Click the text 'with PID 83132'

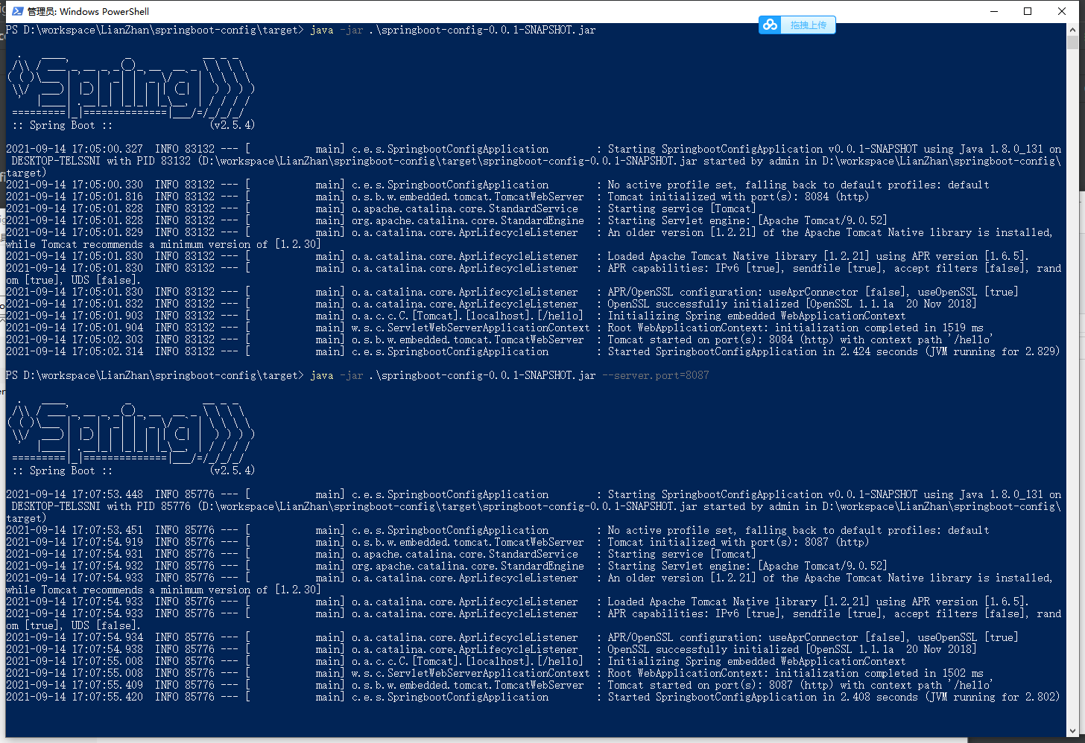[x=149, y=161]
